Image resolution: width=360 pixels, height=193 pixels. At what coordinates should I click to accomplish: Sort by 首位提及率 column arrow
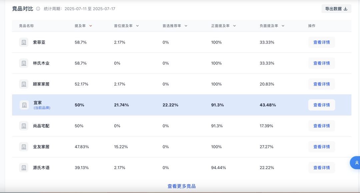click(137, 26)
